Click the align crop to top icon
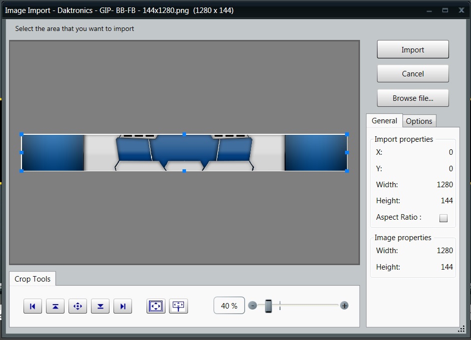The width and height of the screenshot is (471, 340). pos(55,306)
